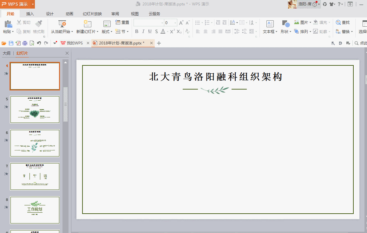Toggle bold formatting
Viewport: 367px width, 233px height.
(137, 31)
